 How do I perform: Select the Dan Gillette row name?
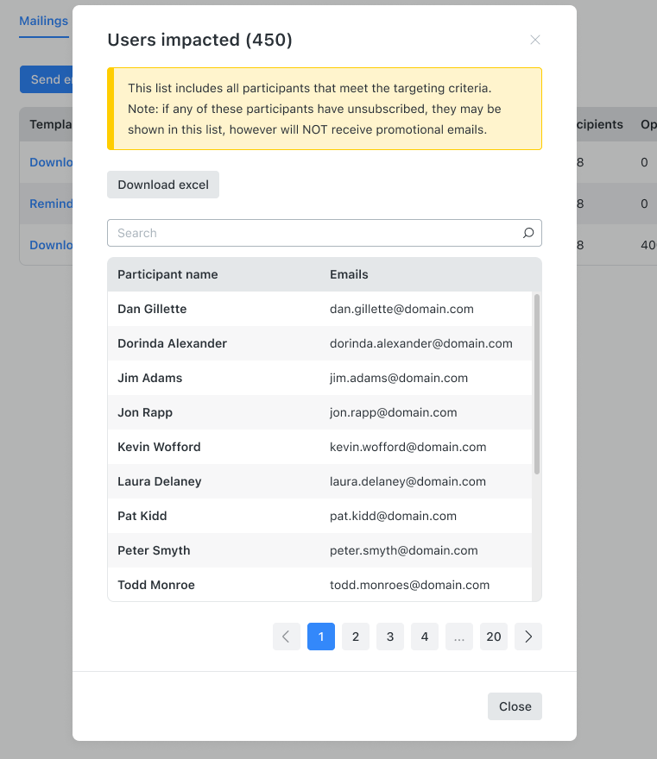tap(152, 309)
